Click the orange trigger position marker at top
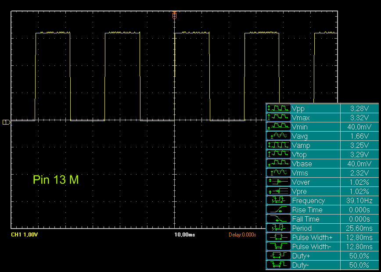 [x=174, y=15]
